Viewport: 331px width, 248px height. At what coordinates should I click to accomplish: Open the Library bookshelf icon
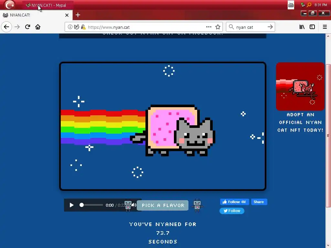pyautogui.click(x=302, y=27)
